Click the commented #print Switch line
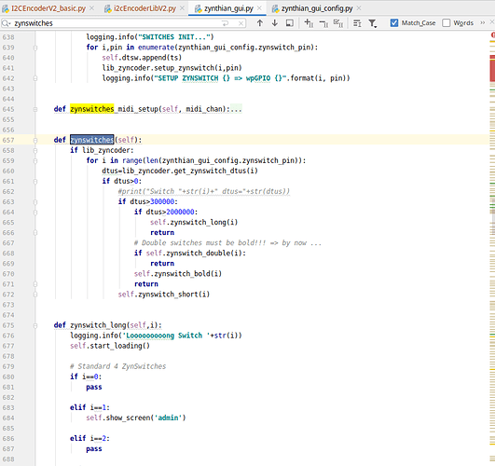495x466 pixels. point(203,192)
